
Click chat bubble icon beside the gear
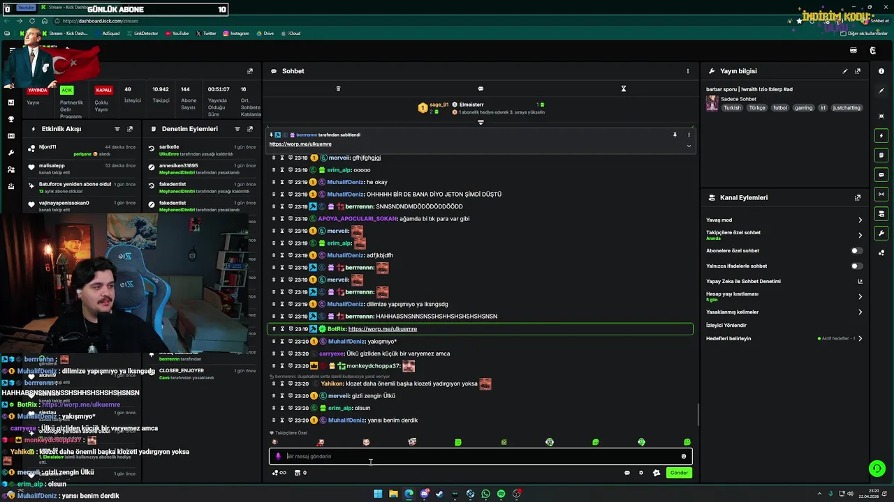(627, 473)
